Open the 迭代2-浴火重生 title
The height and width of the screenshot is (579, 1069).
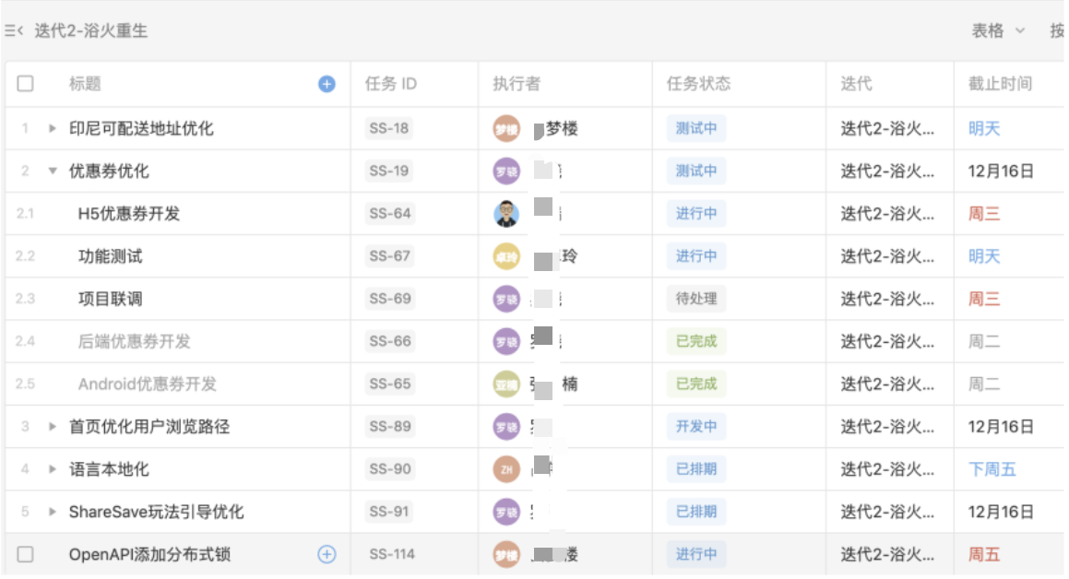coord(90,30)
